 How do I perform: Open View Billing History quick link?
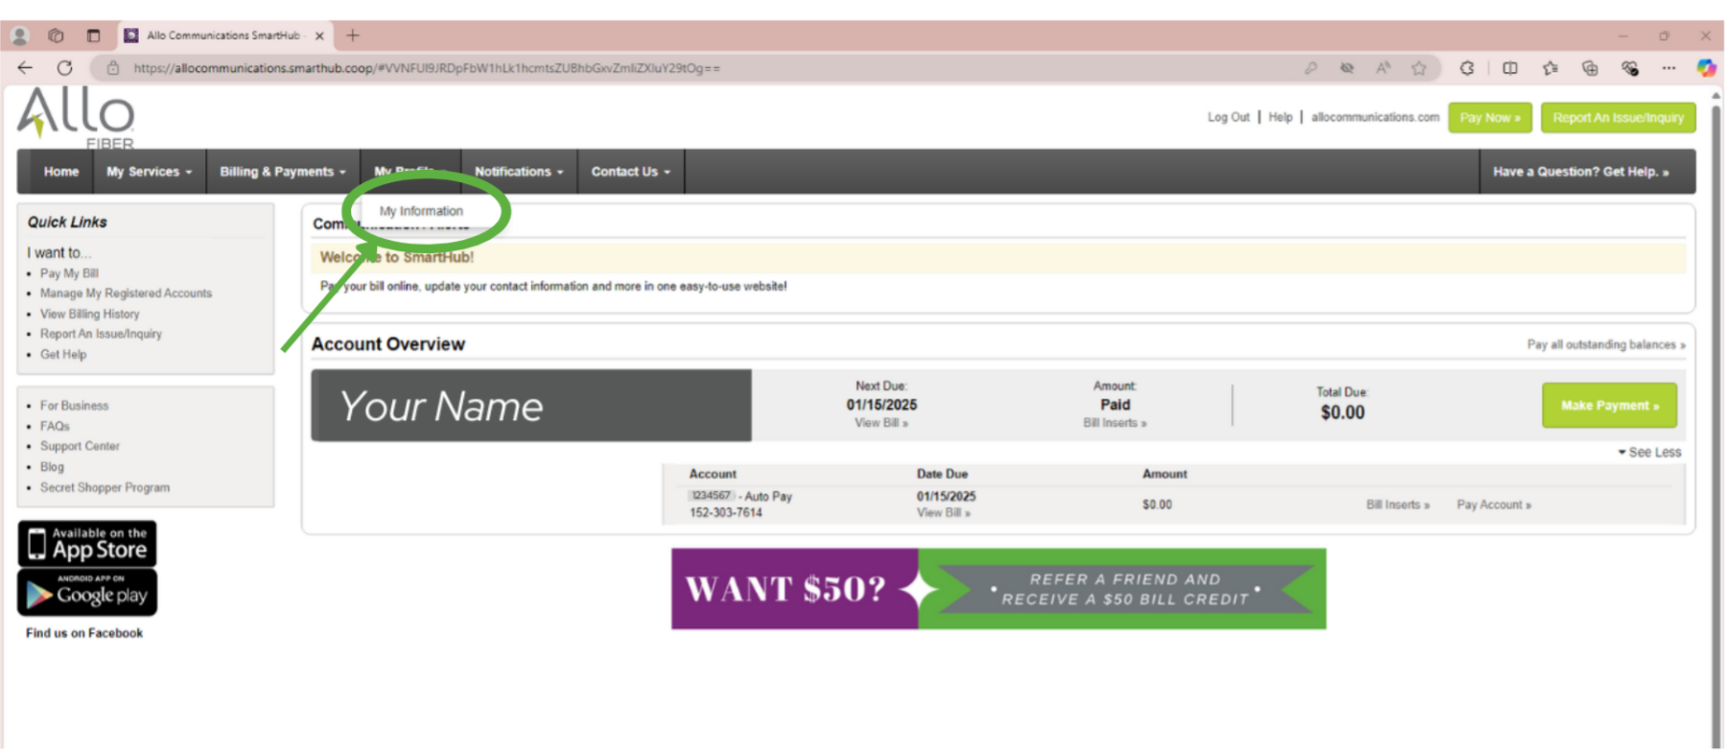pyautogui.click(x=89, y=314)
